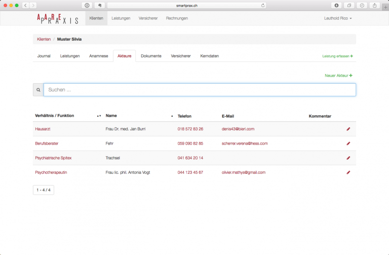Add Neuer Akteur
The image size is (389, 255).
pos(338,76)
